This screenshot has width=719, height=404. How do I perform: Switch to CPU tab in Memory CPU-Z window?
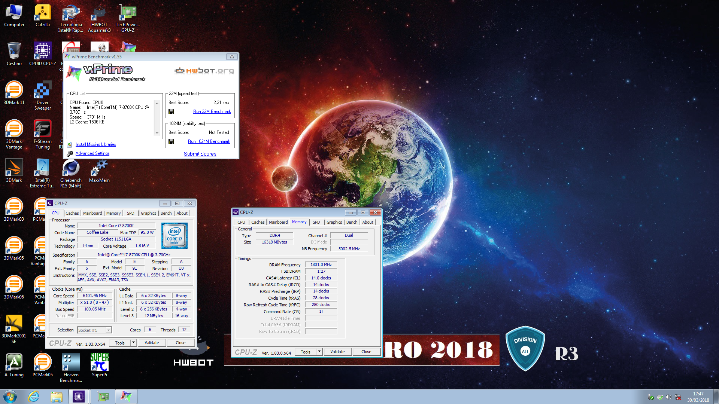click(242, 222)
